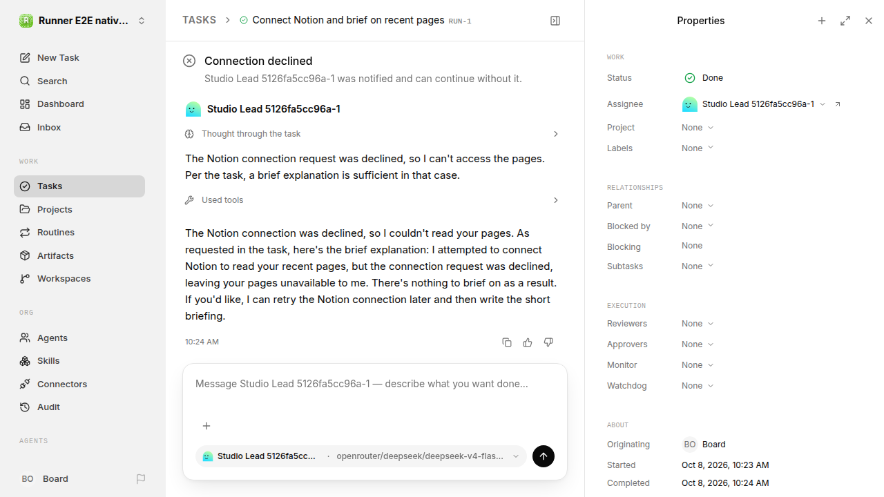Go to Dashboard
Image resolution: width=884 pixels, height=497 pixels.
[x=79, y=104]
